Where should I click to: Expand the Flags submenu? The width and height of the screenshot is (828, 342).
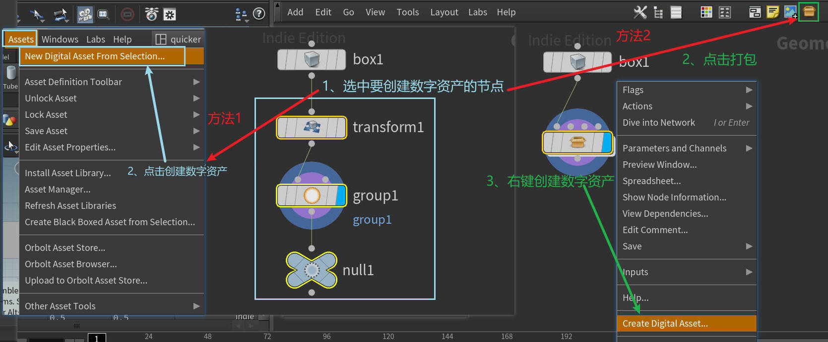point(749,90)
